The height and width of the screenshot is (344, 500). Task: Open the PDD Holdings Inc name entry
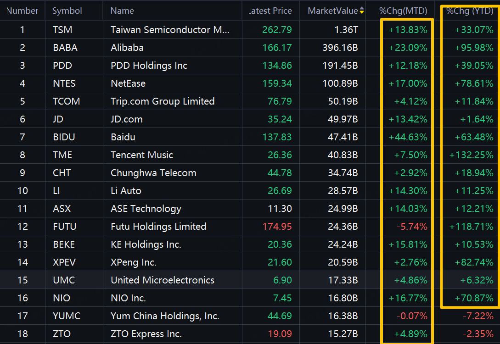click(x=149, y=65)
